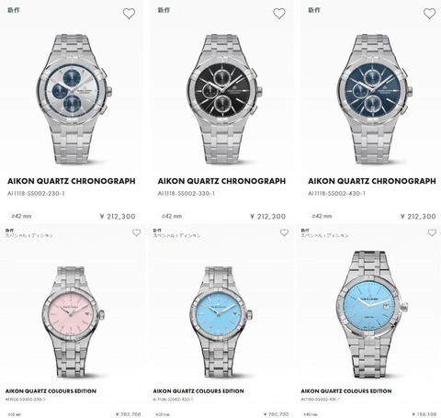Click 42 mm size tag on black chronograph
Image resolution: width=441 pixels, height=418 pixels.
[172, 216]
